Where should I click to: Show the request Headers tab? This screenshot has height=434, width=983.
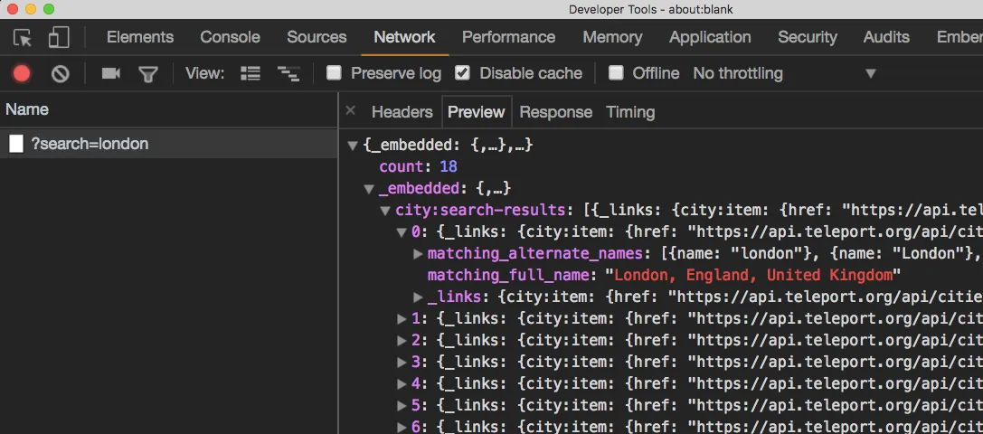402,112
